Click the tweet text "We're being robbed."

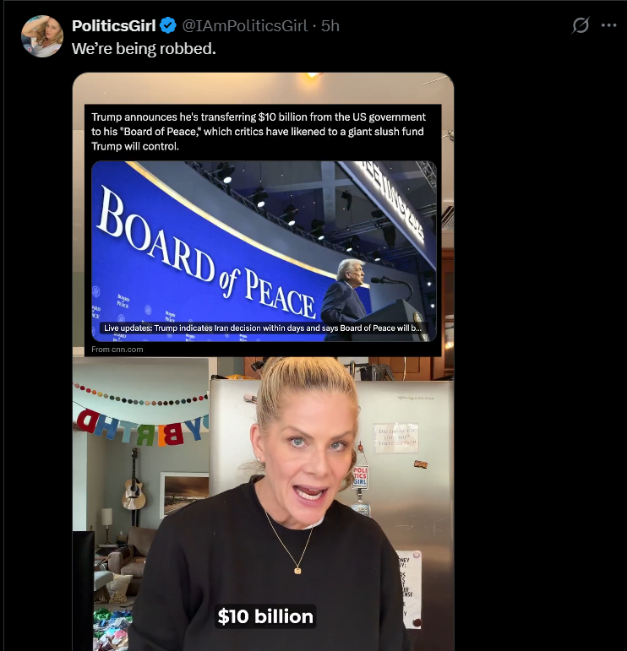click(x=144, y=49)
